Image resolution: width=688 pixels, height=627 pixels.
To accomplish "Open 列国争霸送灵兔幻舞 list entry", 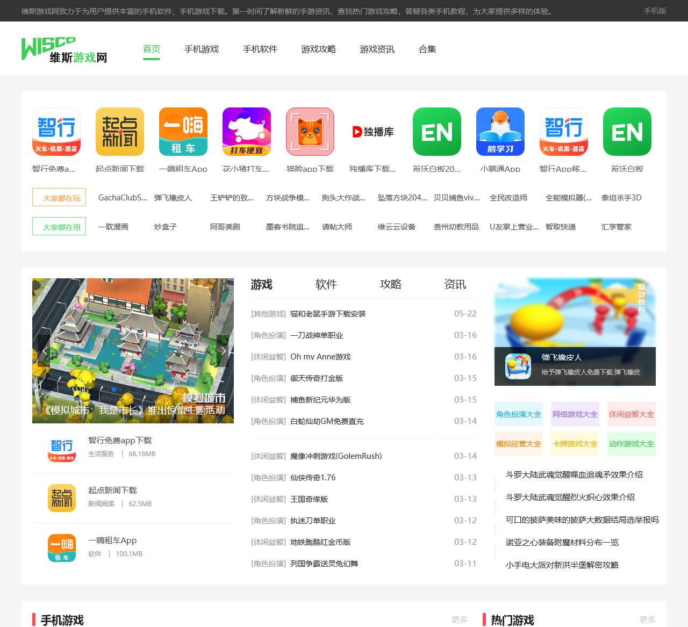I will coord(324,564).
